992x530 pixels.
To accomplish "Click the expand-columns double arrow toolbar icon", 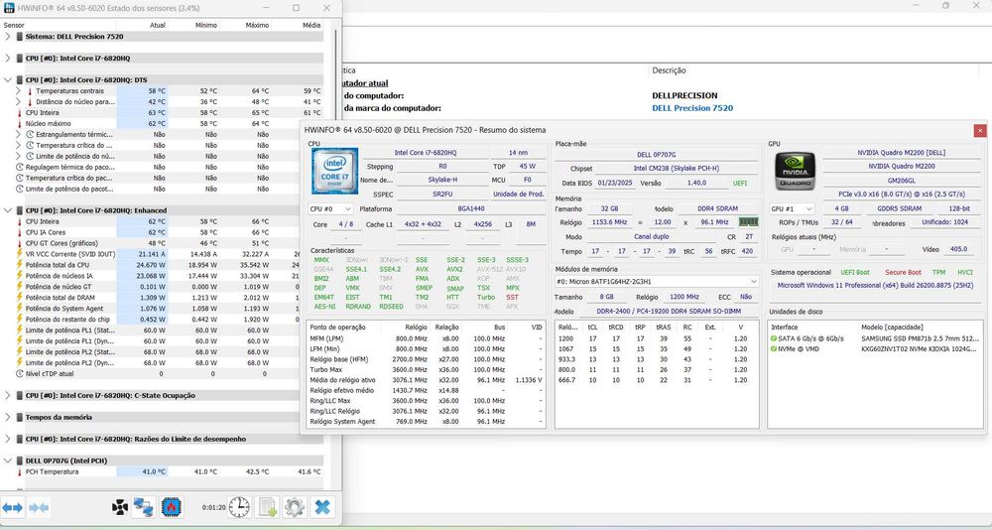I will point(13,507).
